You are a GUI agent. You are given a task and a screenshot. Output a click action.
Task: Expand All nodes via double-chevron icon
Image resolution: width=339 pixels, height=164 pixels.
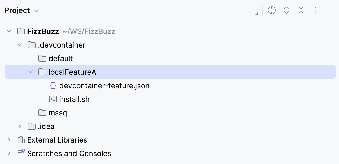tap(286, 10)
